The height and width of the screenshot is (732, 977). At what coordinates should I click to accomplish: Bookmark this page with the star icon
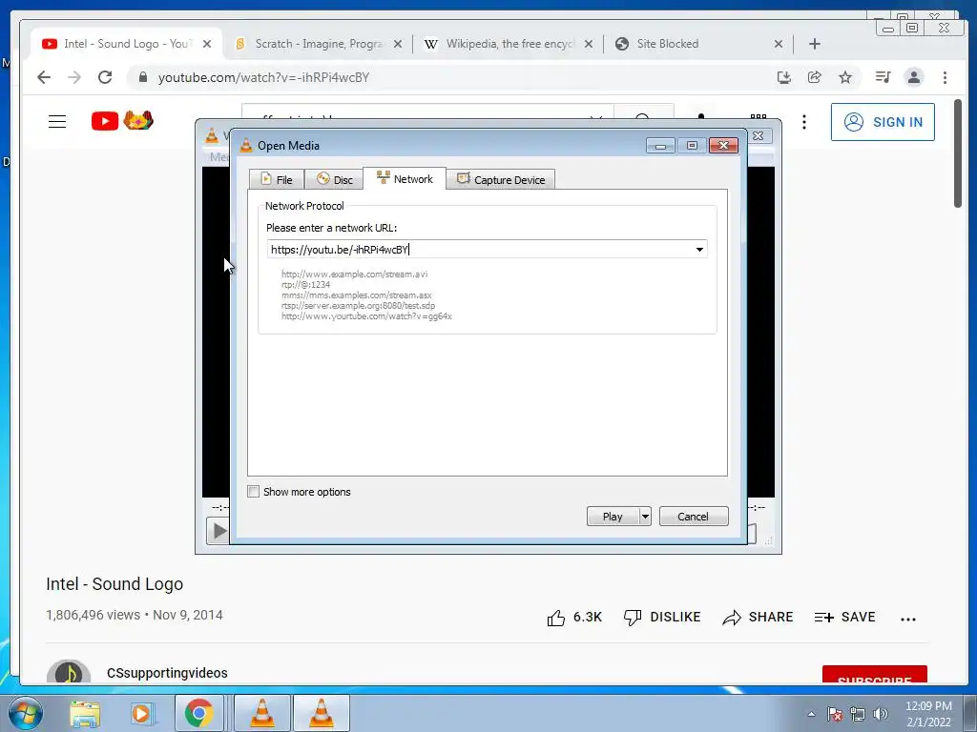click(x=845, y=77)
